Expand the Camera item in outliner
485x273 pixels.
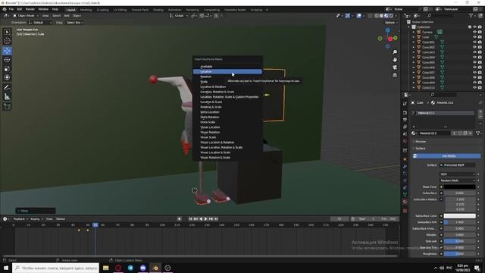414,32
